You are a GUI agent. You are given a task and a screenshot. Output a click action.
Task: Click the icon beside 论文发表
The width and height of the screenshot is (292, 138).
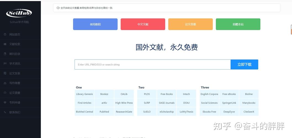pos(5,73)
